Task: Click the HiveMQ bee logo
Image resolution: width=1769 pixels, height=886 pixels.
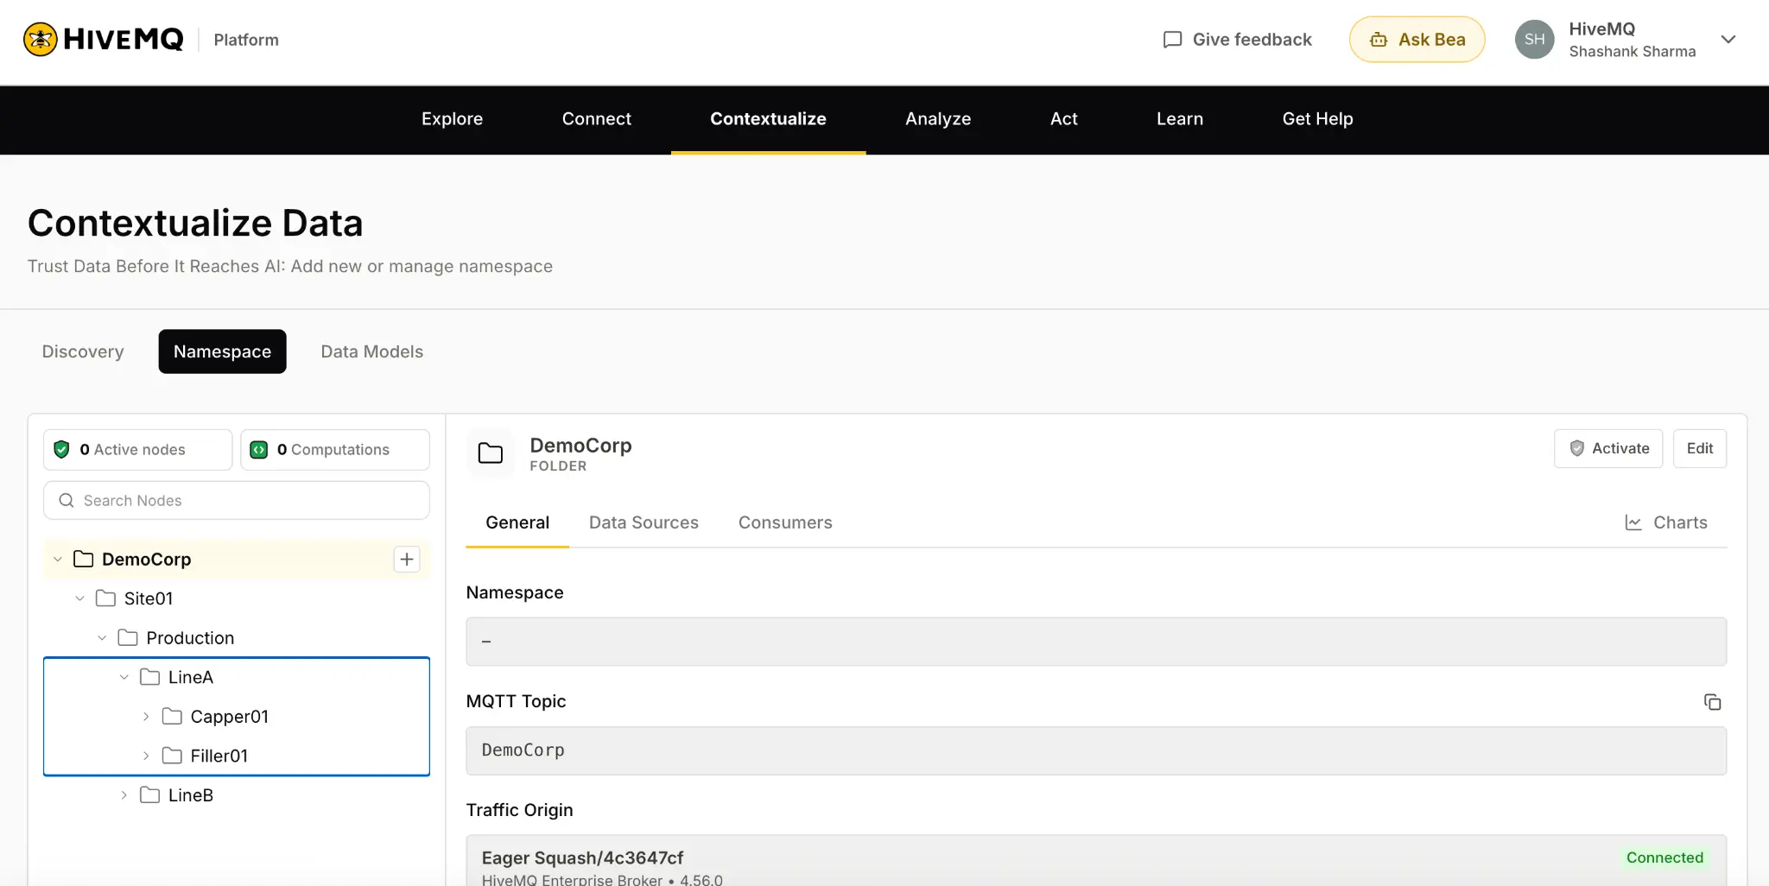Action: 40,39
